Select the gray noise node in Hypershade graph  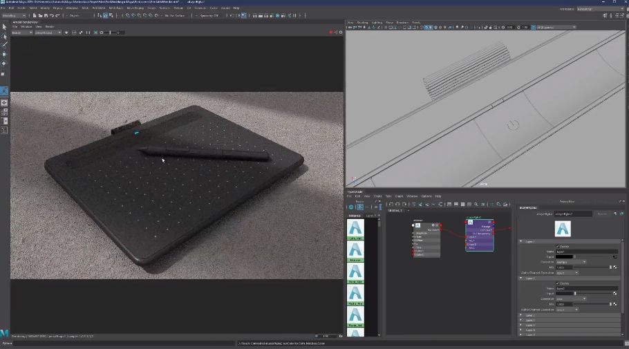[x=427, y=240]
